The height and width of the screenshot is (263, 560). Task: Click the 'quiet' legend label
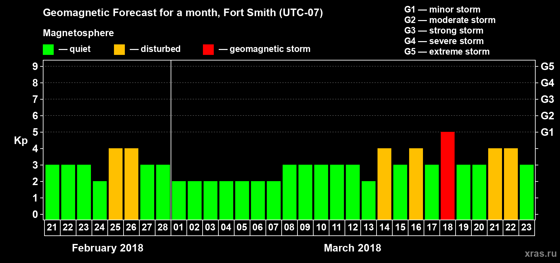coord(80,49)
